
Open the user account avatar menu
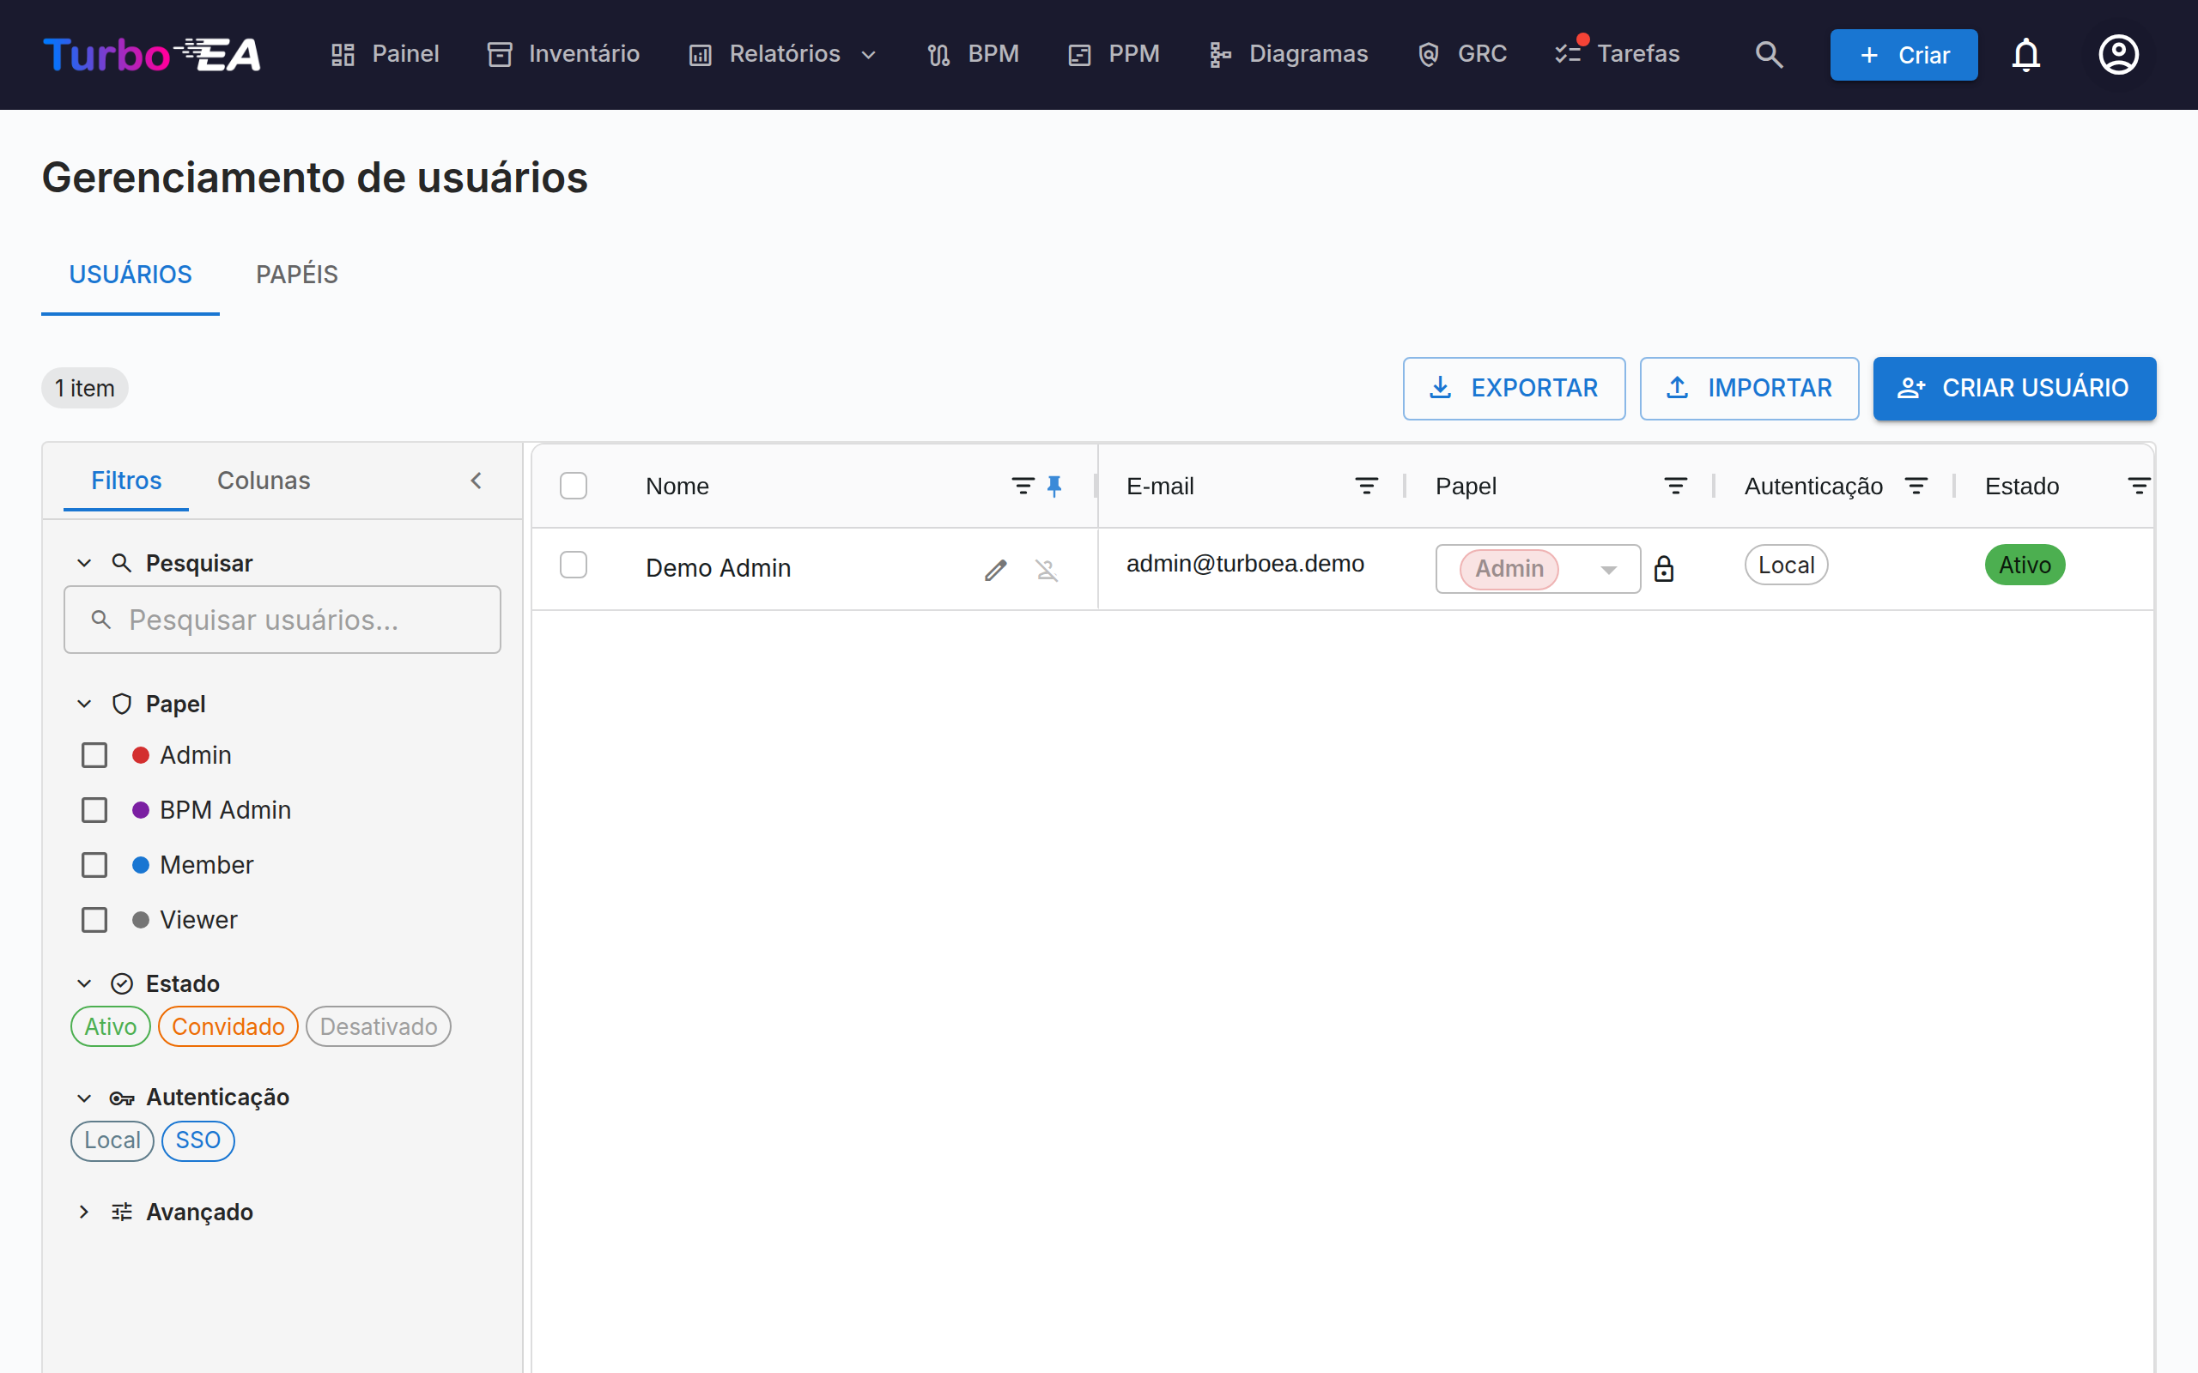pyautogui.click(x=2118, y=54)
